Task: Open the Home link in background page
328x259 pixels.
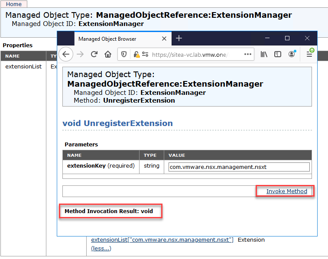Action: (14, 4)
